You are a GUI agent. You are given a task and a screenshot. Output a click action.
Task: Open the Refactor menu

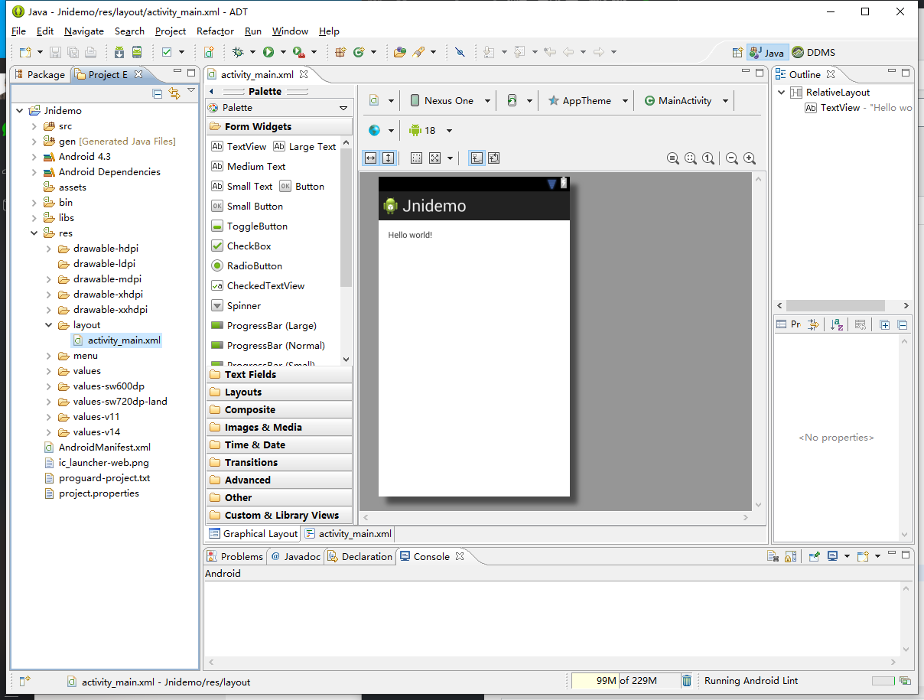(215, 31)
